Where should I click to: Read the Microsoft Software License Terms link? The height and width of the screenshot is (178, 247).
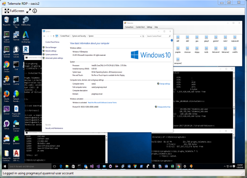[102, 102]
